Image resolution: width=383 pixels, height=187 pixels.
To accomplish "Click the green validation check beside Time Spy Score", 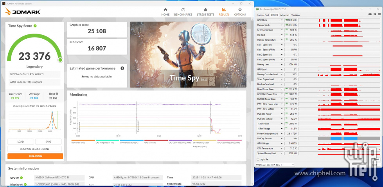I will (x=35, y=26).
